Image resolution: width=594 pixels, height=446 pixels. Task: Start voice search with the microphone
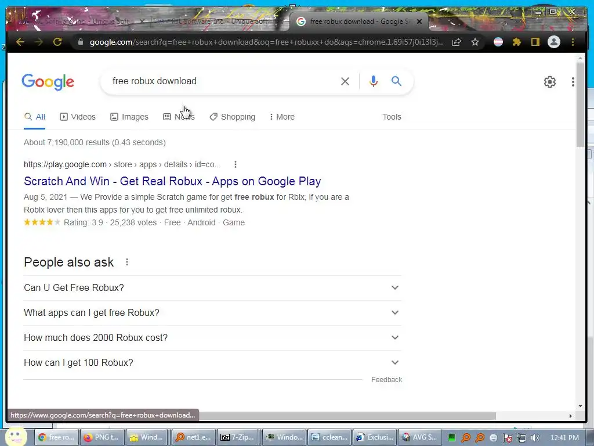[x=373, y=81]
